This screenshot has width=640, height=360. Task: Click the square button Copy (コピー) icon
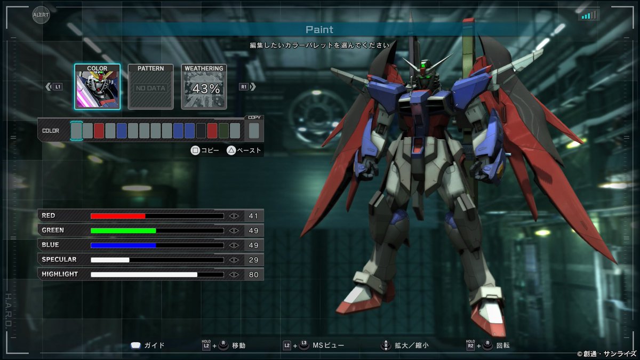(x=195, y=150)
